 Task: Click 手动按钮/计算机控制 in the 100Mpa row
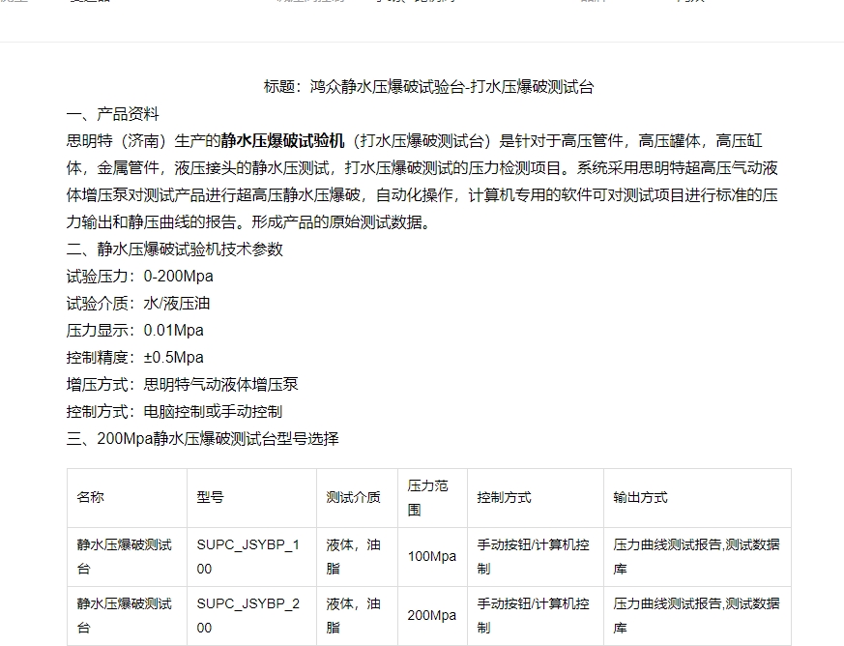536,557
